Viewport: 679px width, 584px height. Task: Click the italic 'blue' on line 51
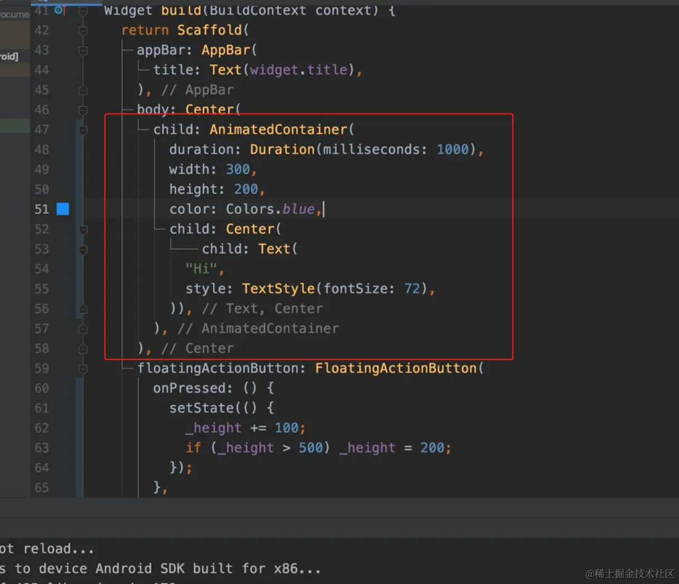pos(298,209)
